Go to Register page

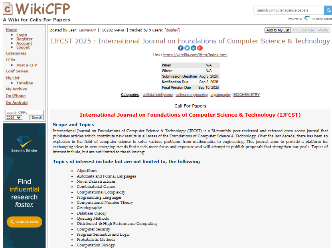(x=24, y=39)
